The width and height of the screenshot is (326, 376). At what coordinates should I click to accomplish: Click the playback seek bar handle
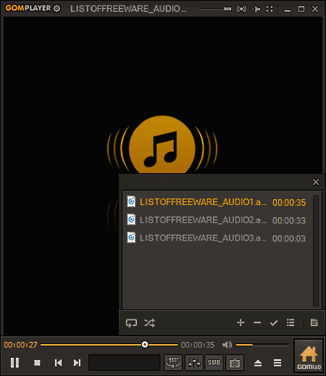145,345
